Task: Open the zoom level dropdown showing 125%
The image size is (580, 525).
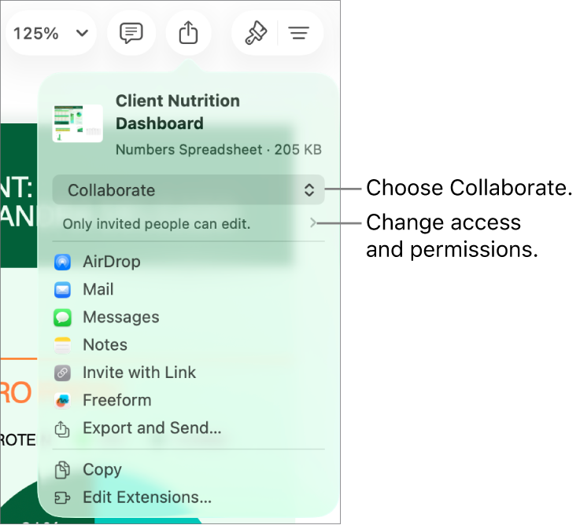Action: coord(50,33)
